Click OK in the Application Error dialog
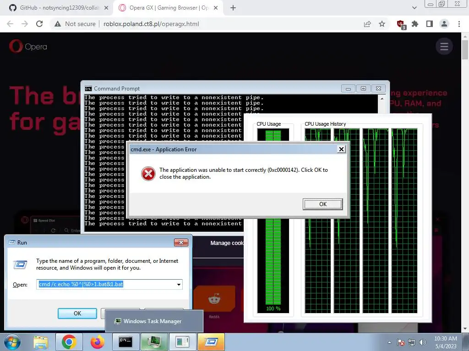Image resolution: width=469 pixels, height=351 pixels. coord(323,204)
